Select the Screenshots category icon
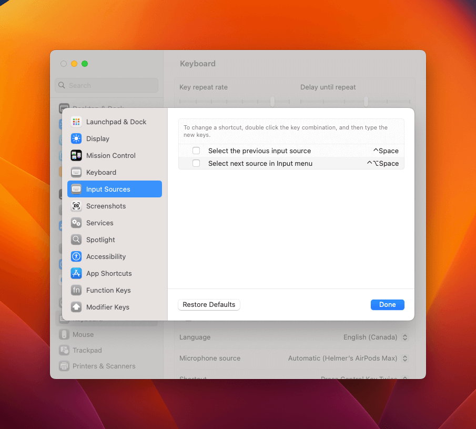The width and height of the screenshot is (476, 429). [x=76, y=206]
